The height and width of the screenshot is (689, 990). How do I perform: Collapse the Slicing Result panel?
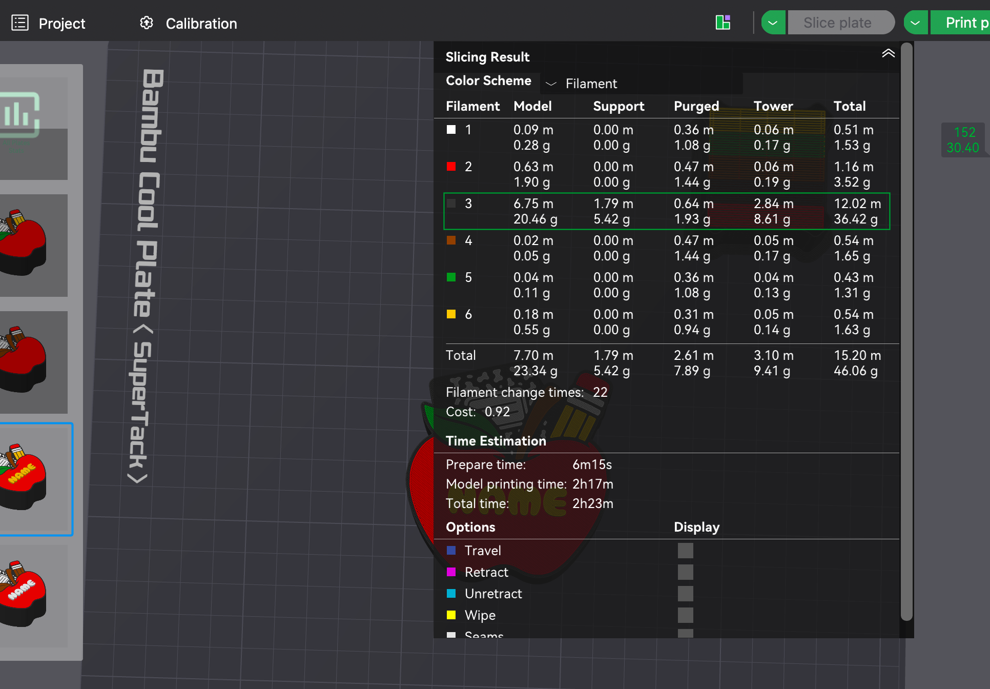888,53
